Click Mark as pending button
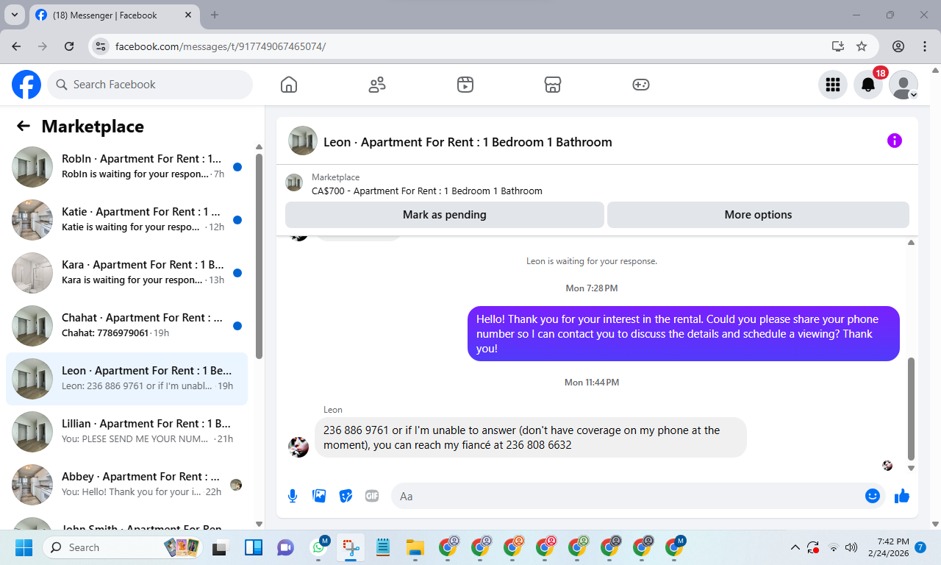 [x=445, y=215]
